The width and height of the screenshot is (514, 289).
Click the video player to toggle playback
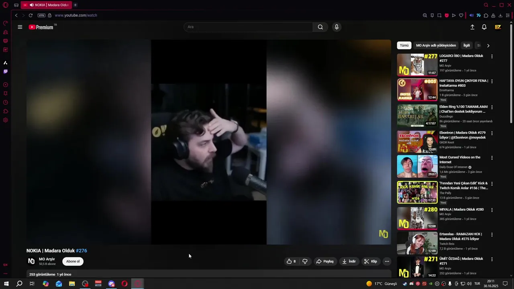coord(208,142)
